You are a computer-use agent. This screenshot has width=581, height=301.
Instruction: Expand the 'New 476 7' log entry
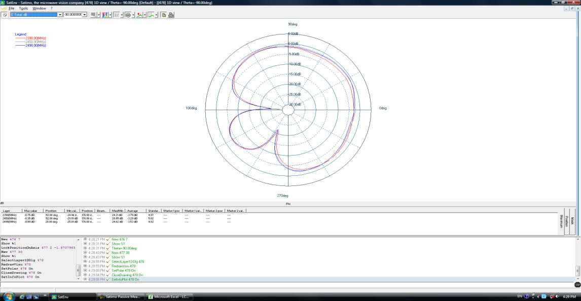pos(85,239)
